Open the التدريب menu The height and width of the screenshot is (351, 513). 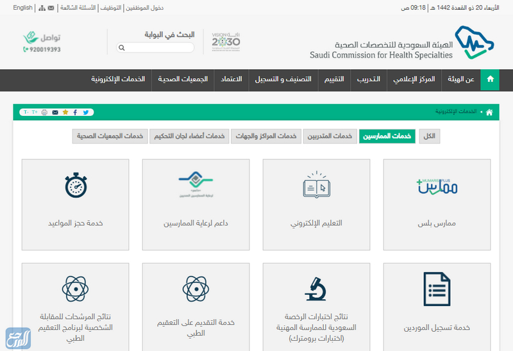click(368, 79)
